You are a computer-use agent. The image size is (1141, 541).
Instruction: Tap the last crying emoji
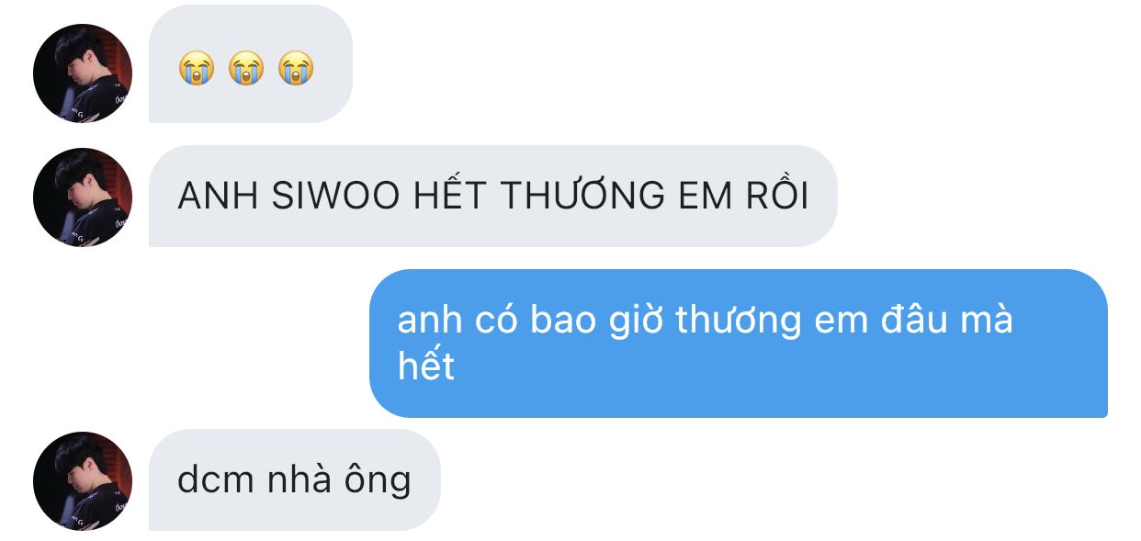[x=296, y=69]
